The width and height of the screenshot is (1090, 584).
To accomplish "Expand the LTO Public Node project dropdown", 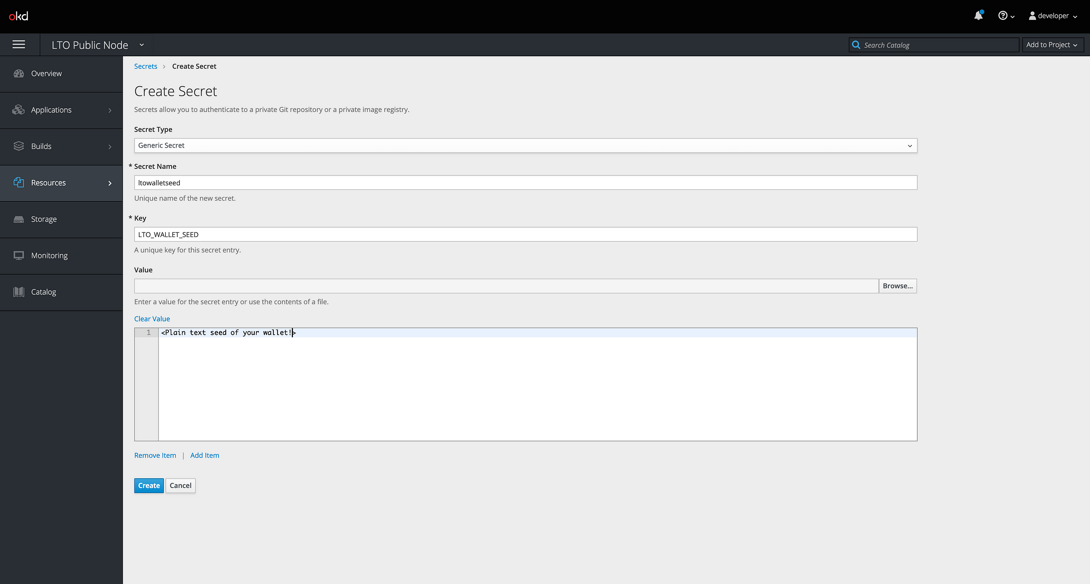I will click(x=141, y=45).
